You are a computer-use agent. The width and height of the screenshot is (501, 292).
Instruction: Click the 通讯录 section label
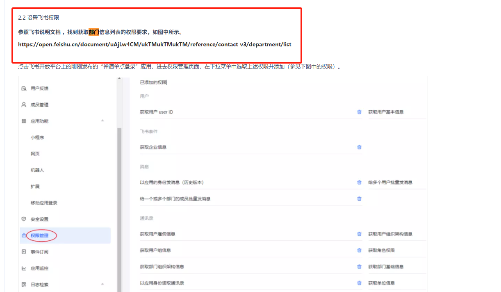(x=146, y=218)
